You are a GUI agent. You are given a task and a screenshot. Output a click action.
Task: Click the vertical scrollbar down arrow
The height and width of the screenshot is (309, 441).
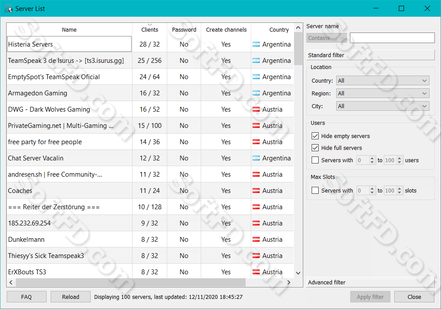(298, 273)
